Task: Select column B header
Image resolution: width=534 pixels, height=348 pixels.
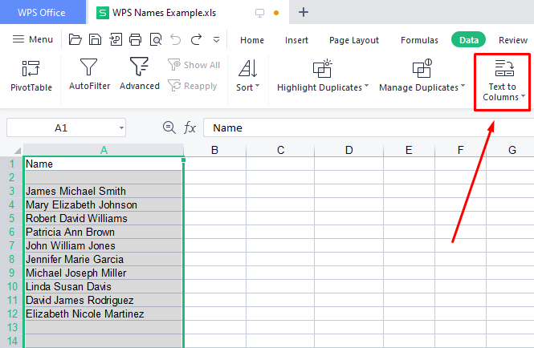Action: click(214, 150)
